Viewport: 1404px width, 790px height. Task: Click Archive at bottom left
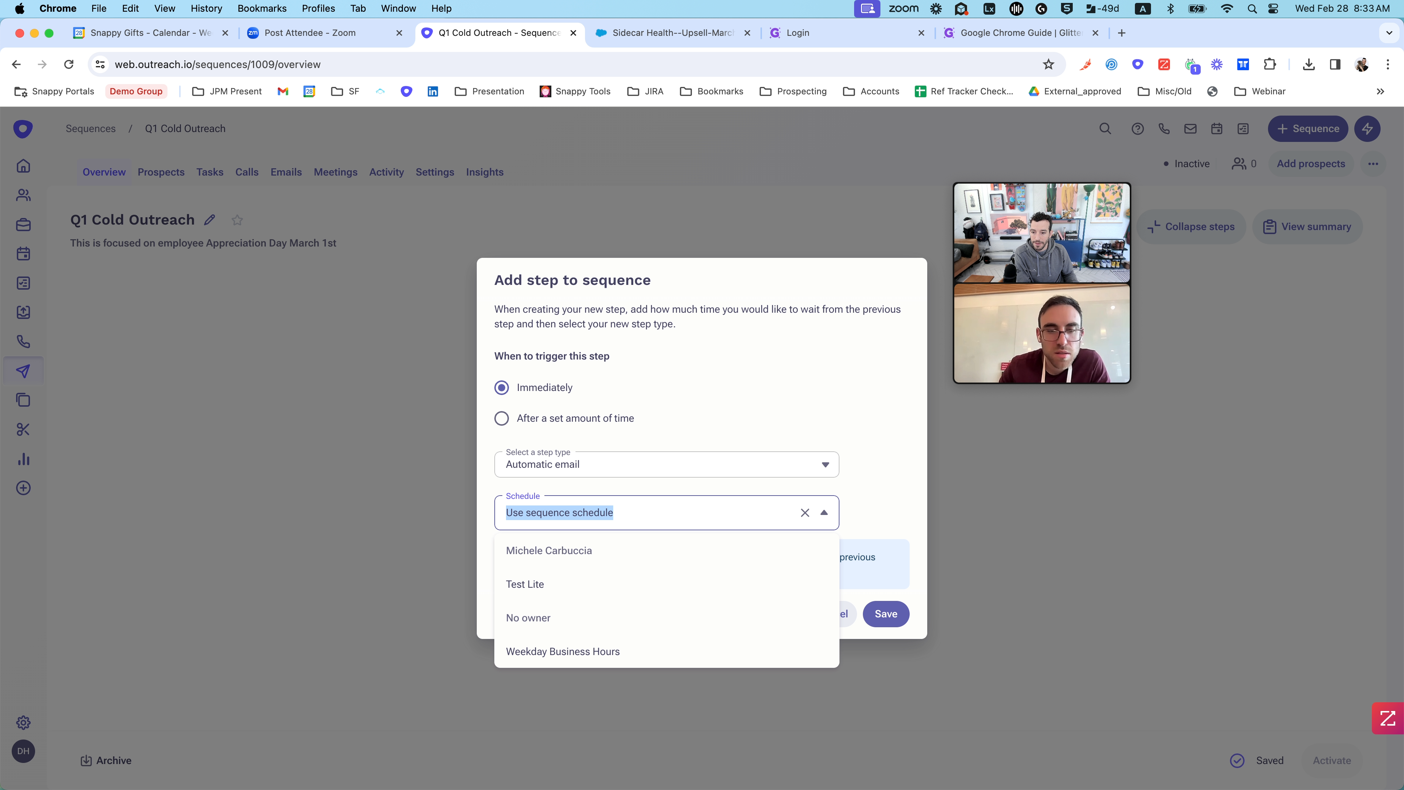(106, 761)
